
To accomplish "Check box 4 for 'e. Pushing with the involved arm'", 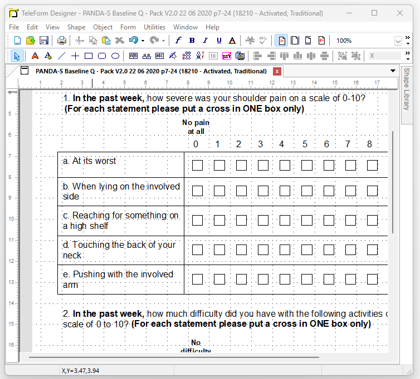I will [285, 280].
